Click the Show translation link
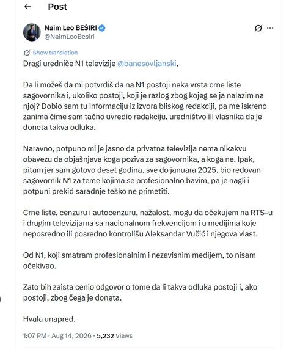Image resolution: width=286 pixels, height=350 pixels. [55, 53]
